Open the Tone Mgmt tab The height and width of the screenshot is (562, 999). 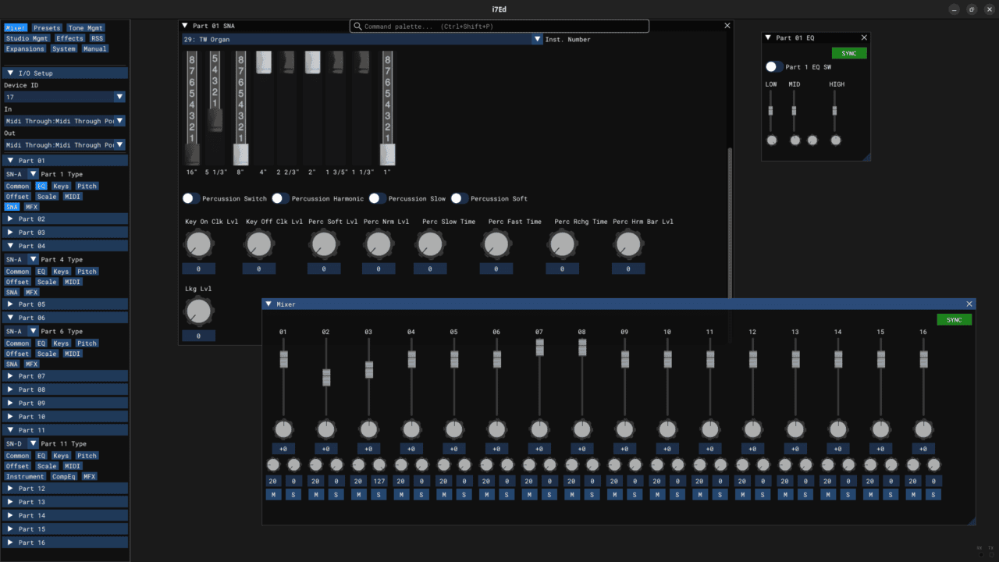[85, 28]
